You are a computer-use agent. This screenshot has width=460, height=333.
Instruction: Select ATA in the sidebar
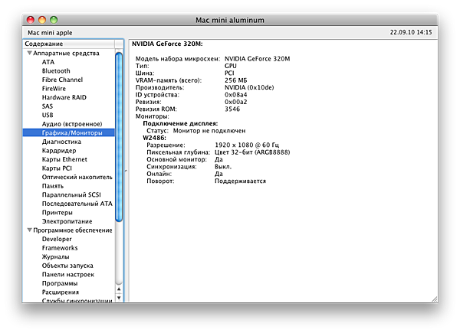[x=48, y=62]
